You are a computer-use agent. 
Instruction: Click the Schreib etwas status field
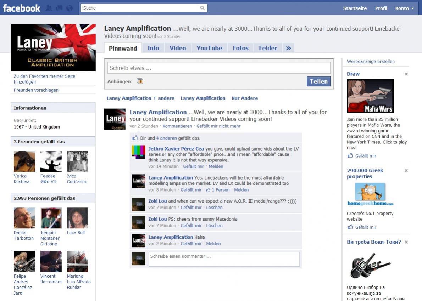point(219,68)
